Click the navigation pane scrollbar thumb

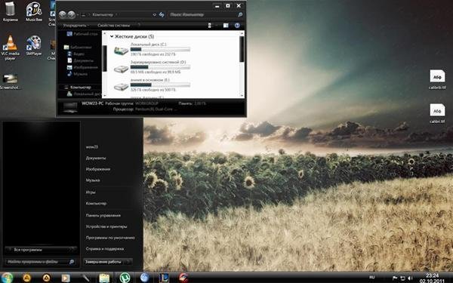pos(105,59)
